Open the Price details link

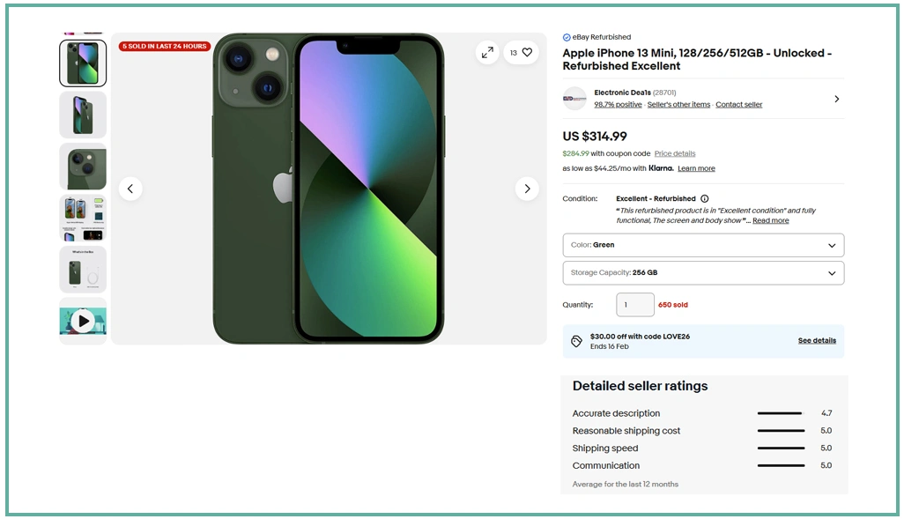coord(675,154)
